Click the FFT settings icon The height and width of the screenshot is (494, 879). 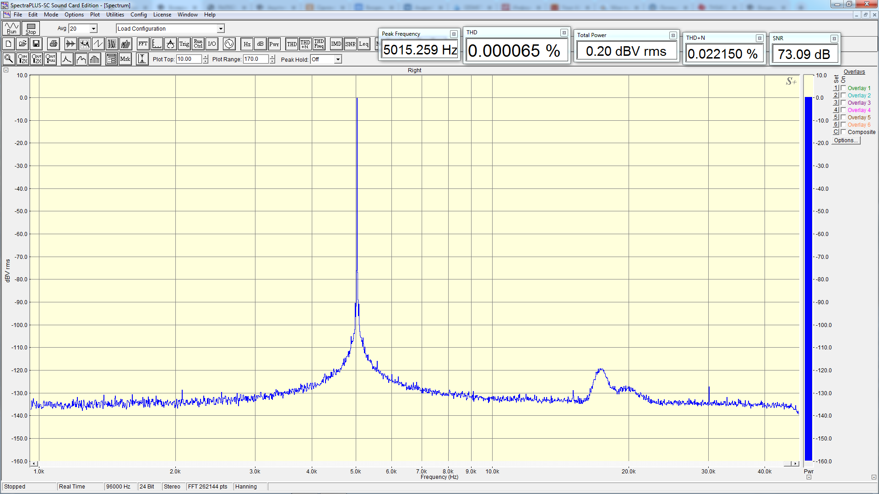pyautogui.click(x=143, y=44)
